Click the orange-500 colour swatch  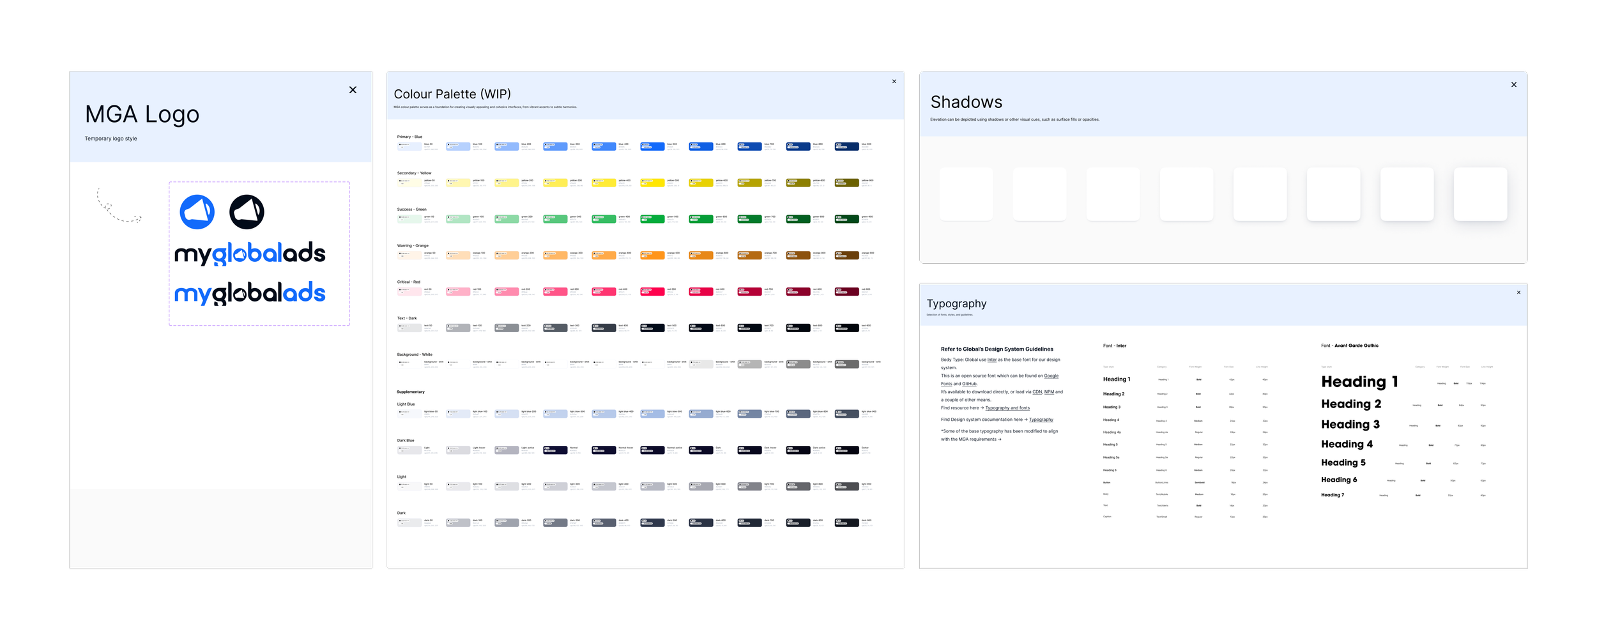tap(652, 255)
